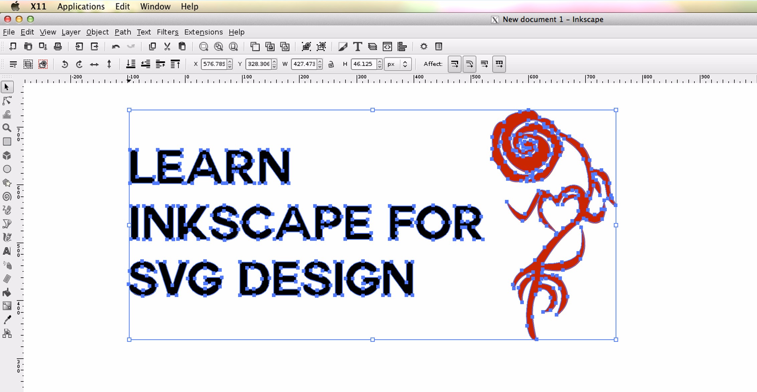This screenshot has height=392, width=757.
Task: Click the W width stepper arrows
Action: tap(320, 64)
